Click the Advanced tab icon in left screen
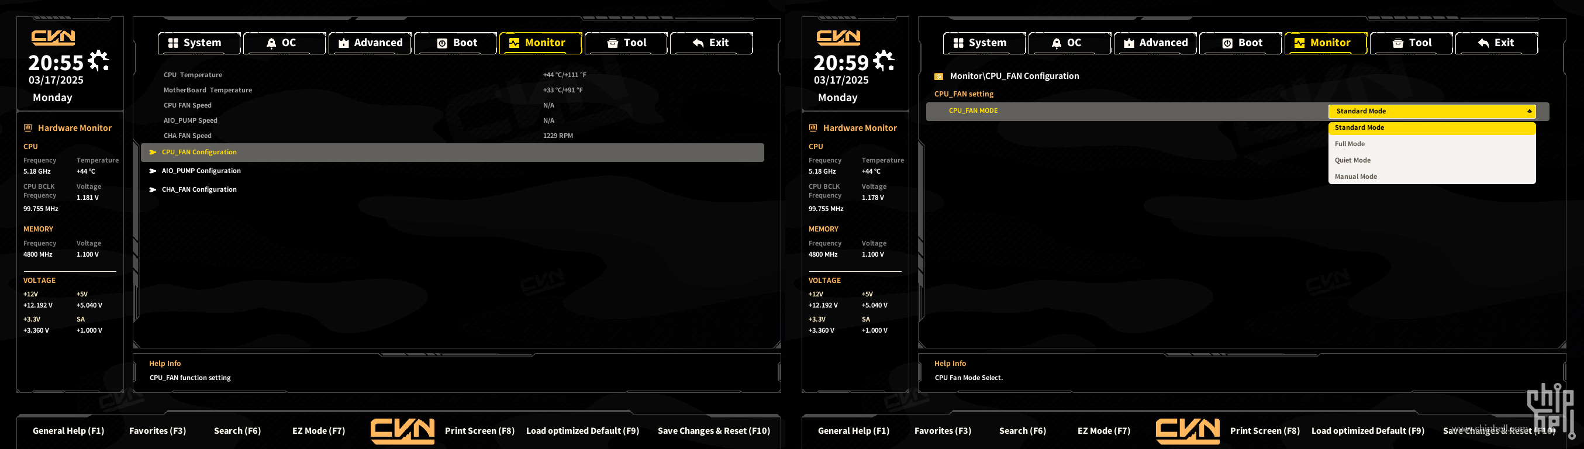 [344, 43]
